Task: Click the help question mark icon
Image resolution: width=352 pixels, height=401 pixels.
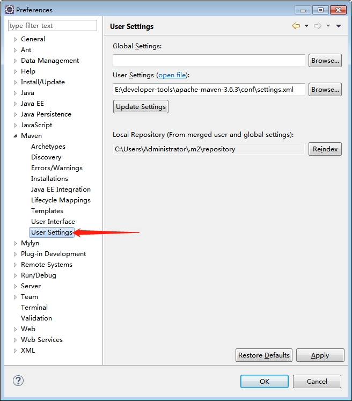Action: tap(18, 381)
